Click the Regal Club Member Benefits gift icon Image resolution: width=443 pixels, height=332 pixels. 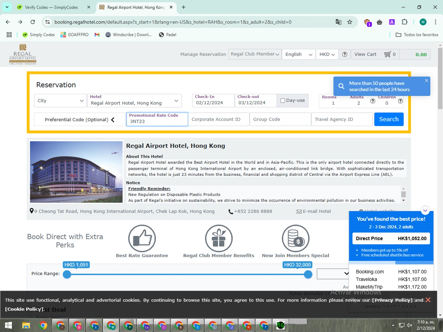click(219, 238)
